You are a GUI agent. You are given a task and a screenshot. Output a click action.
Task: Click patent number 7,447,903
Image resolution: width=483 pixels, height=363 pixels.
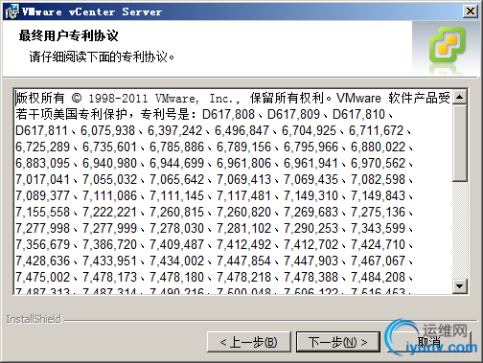(x=310, y=261)
